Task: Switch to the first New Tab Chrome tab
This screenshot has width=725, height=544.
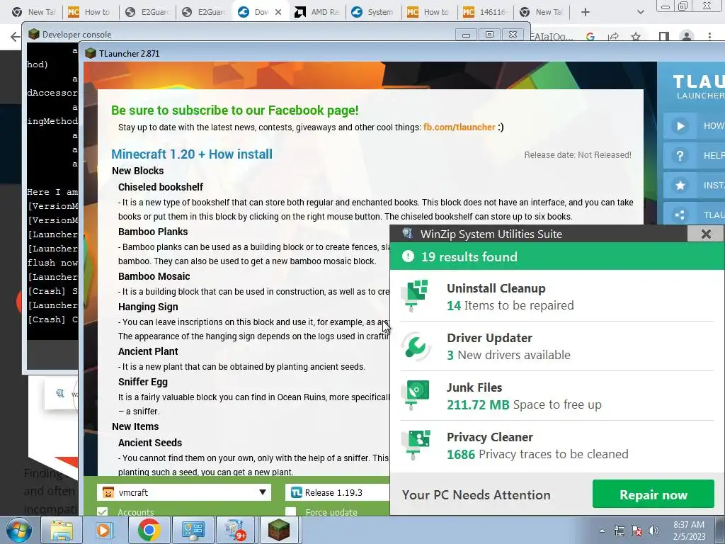Action: point(34,12)
